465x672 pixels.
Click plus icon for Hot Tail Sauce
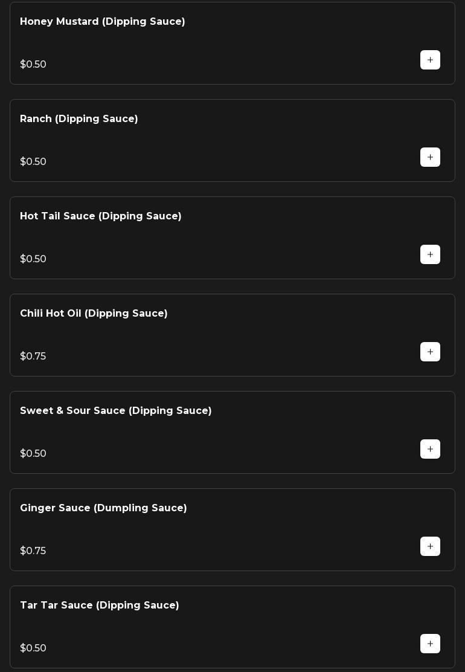point(430,254)
